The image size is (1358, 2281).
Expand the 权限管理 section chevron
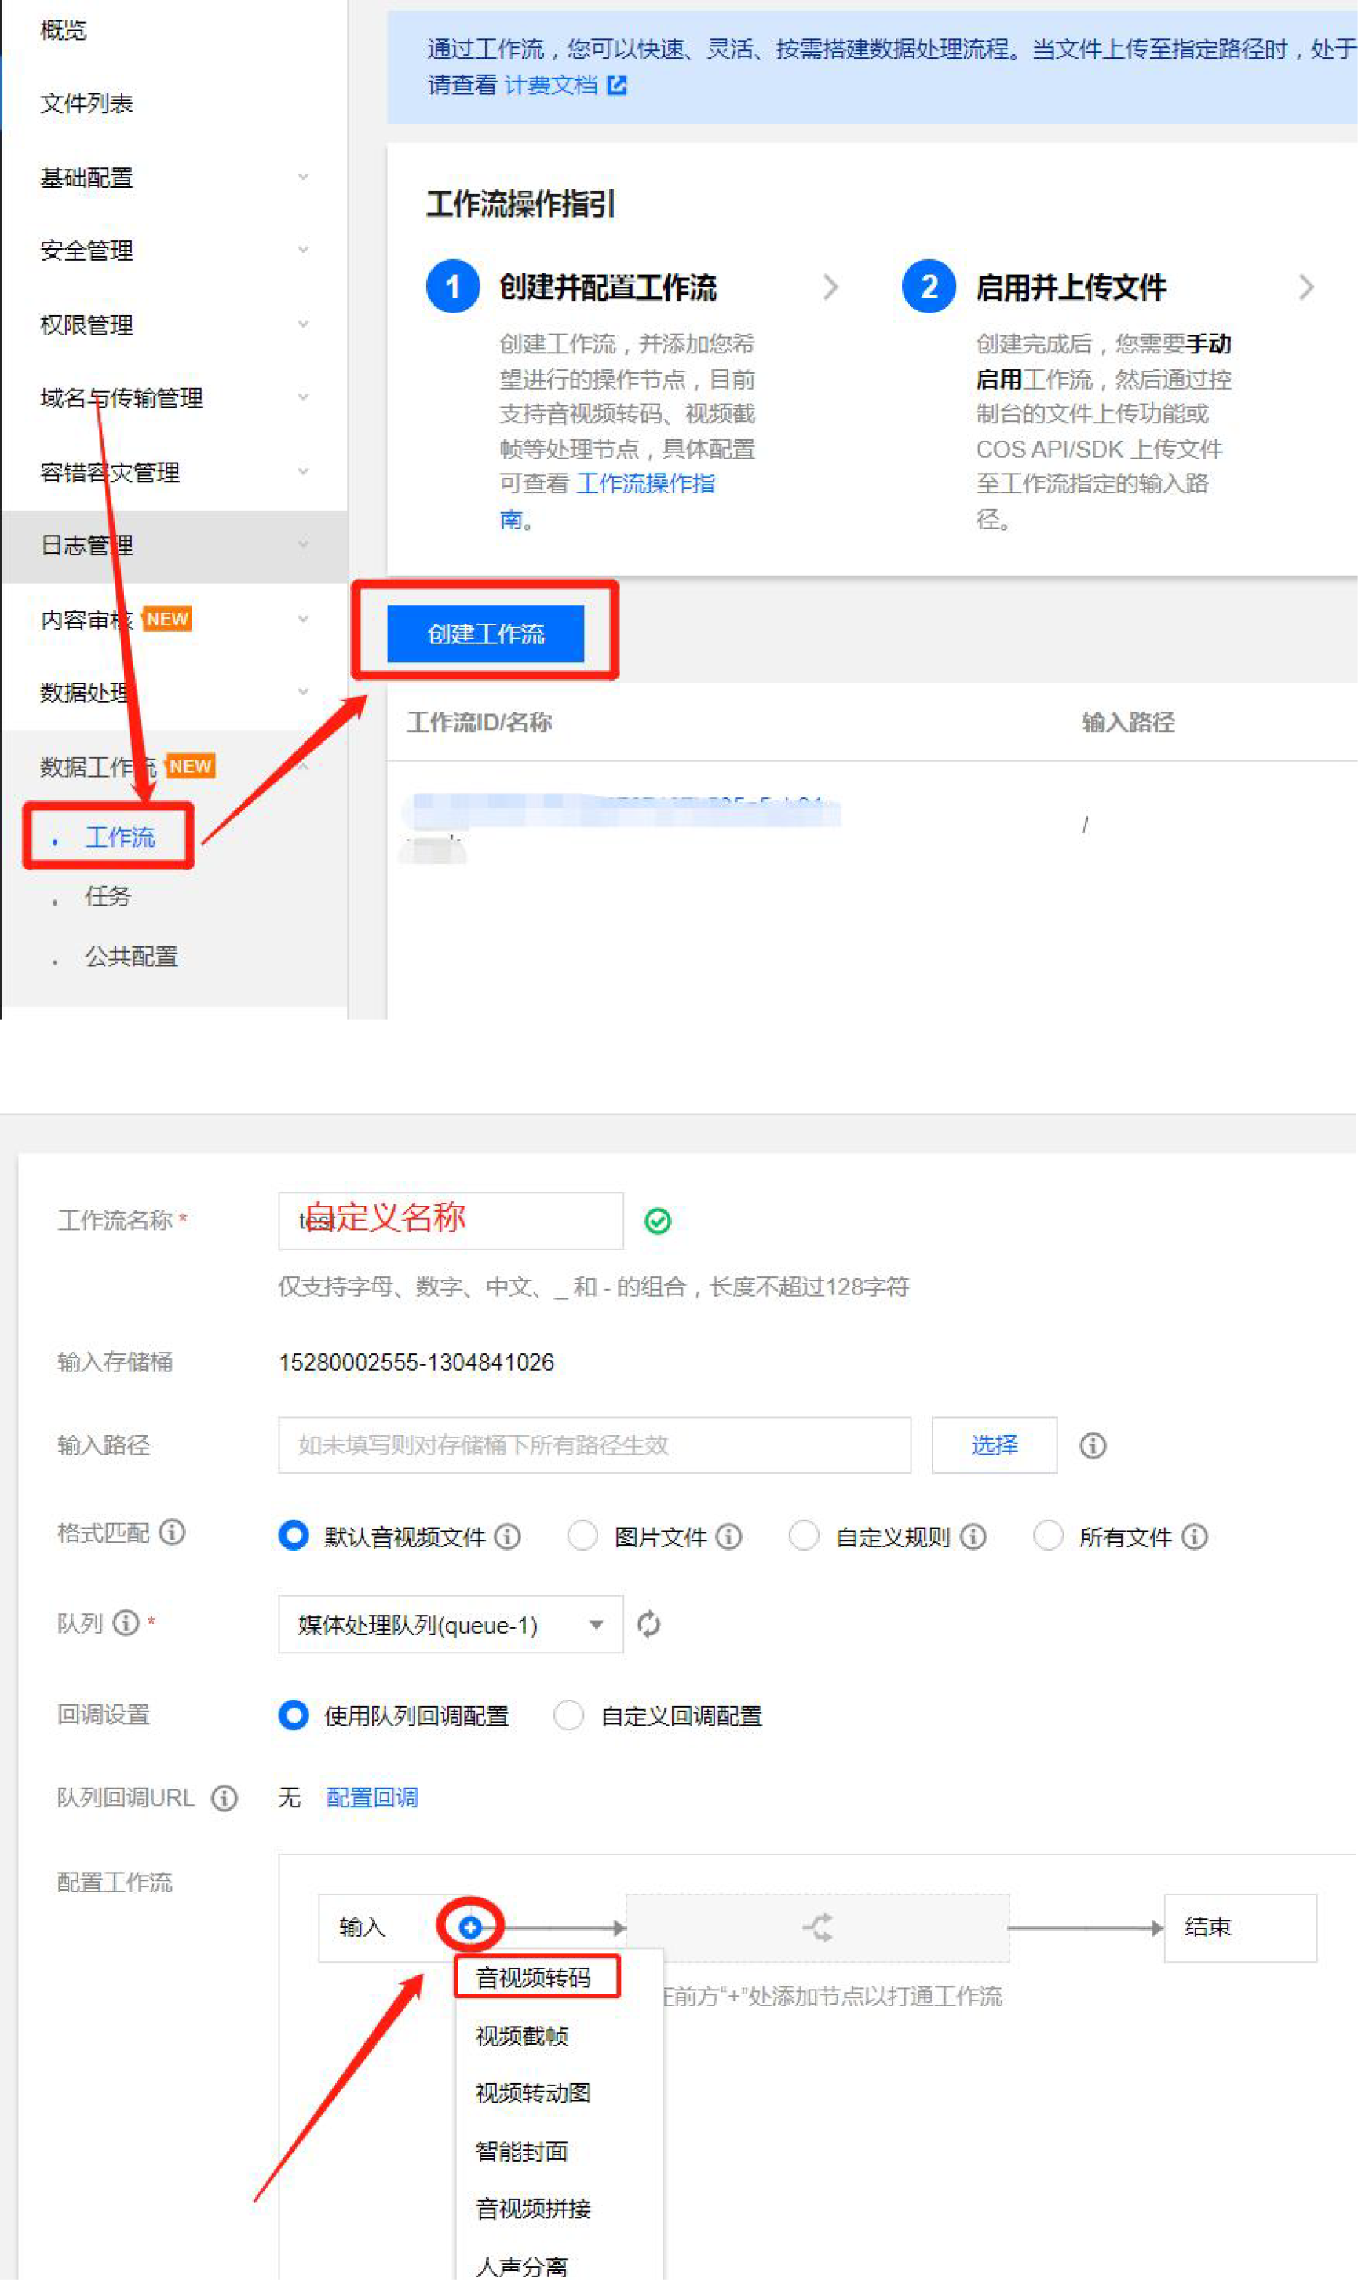[304, 324]
